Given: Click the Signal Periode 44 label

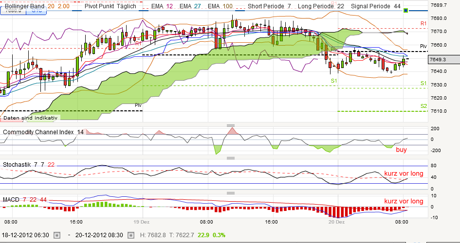Looking at the screenshot, I should pyautogui.click(x=376, y=6).
